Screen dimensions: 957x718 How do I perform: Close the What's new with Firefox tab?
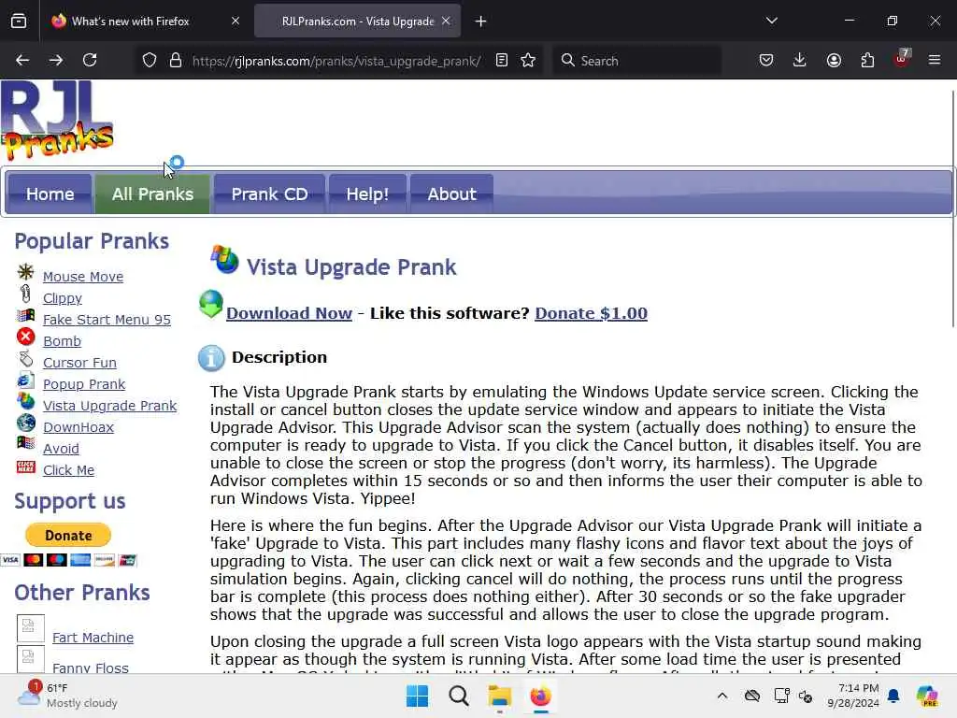[236, 21]
